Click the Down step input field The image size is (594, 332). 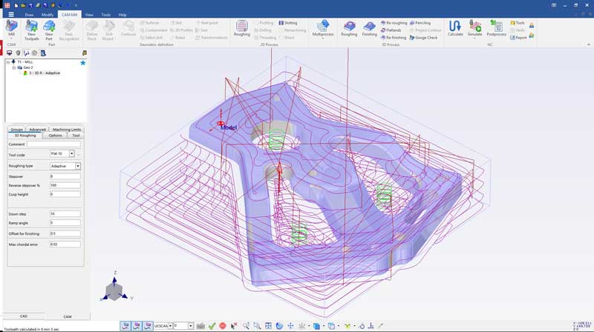tap(65, 213)
